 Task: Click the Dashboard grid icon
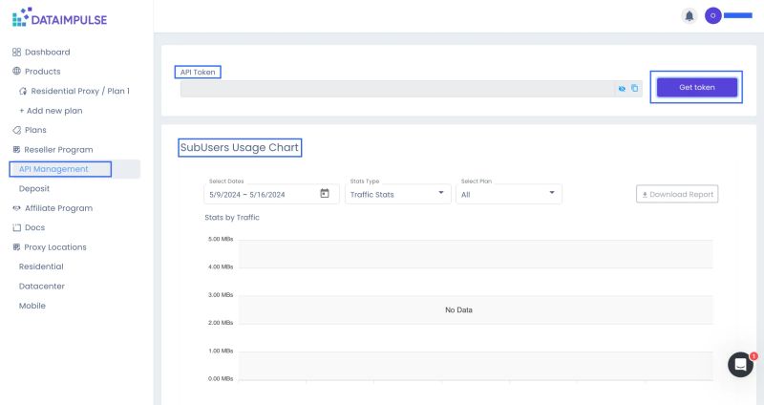[x=16, y=53]
